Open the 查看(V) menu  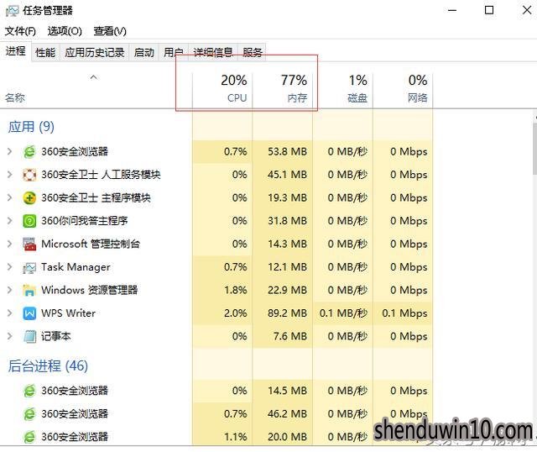110,31
